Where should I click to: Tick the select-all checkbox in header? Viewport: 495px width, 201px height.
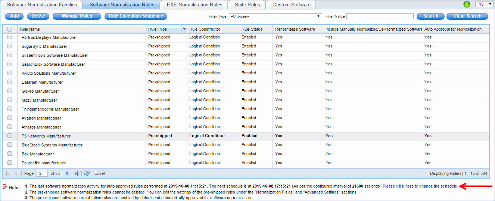click(x=10, y=29)
